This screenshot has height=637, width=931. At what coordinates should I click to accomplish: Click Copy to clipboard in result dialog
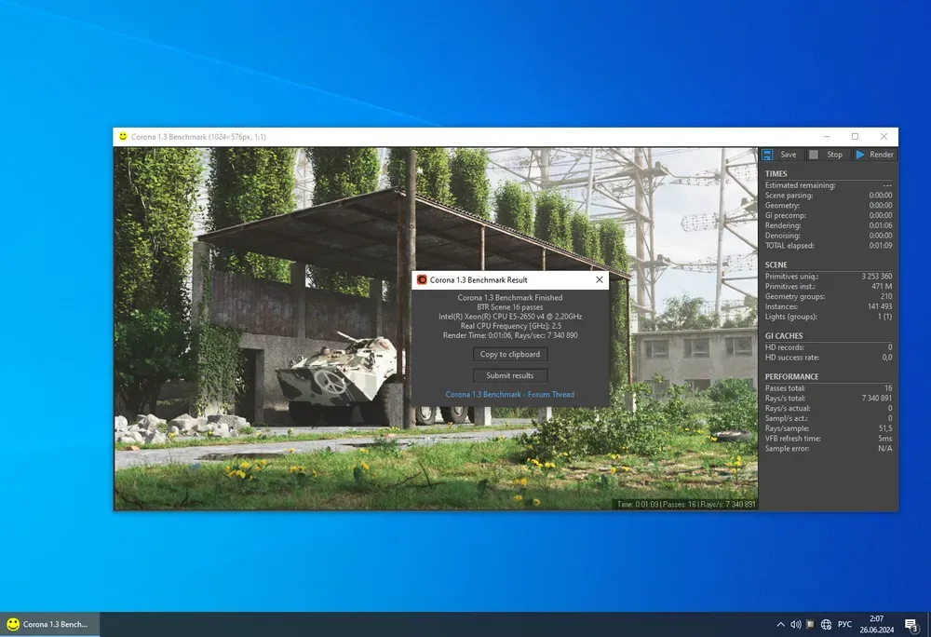(510, 354)
